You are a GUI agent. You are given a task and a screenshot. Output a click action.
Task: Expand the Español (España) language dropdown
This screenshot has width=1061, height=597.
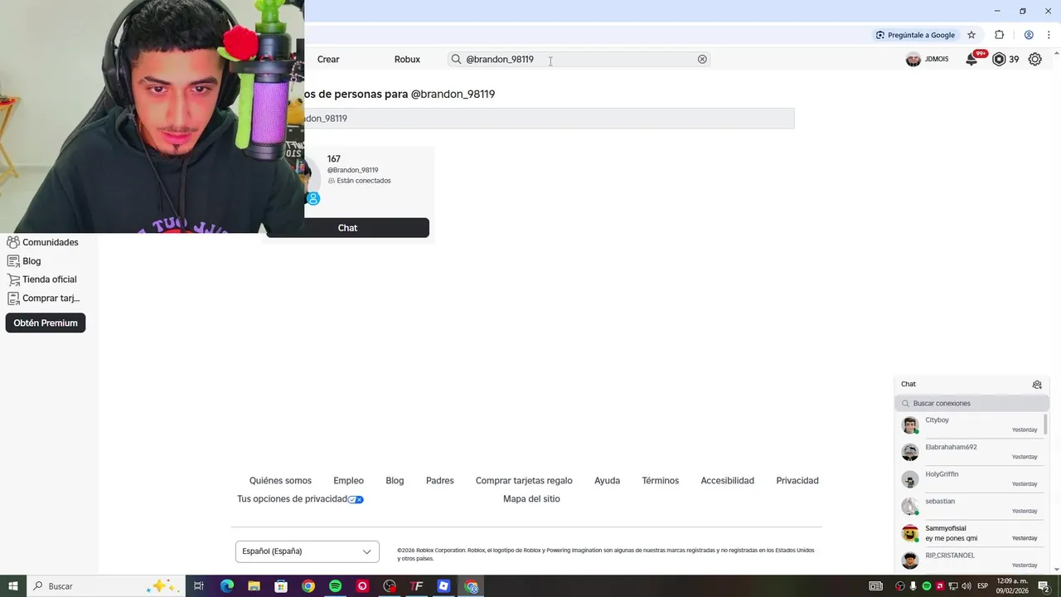pyautogui.click(x=307, y=551)
